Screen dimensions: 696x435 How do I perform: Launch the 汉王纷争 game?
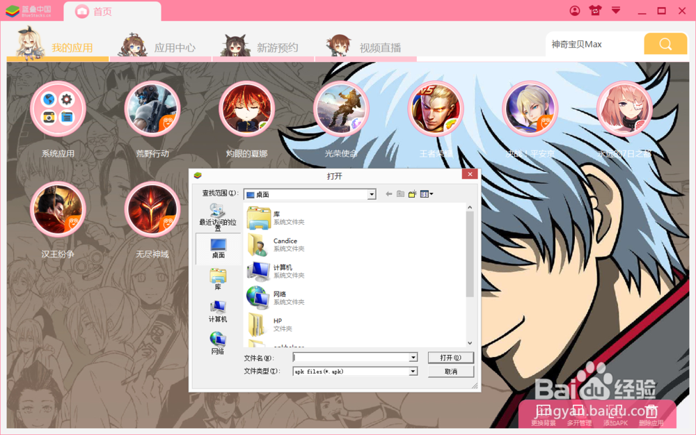(x=58, y=209)
